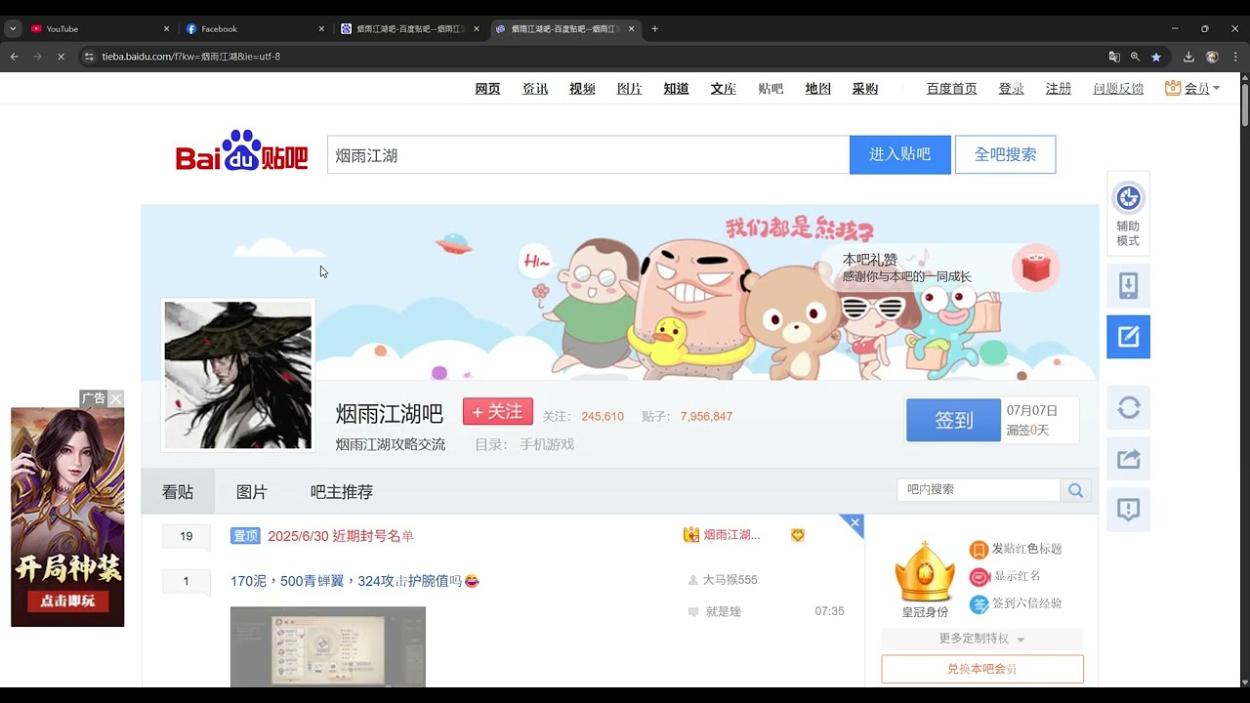Click the 本吧礼赞 banner text
Screen dimensions: 1250x703
pos(870,260)
